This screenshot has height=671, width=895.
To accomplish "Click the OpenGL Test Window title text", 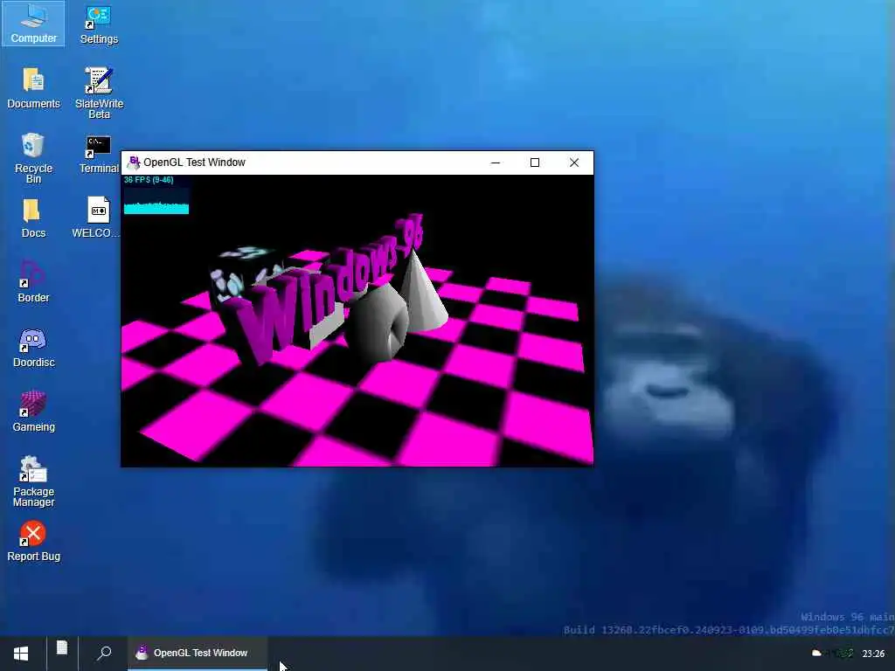I will click(x=194, y=163).
